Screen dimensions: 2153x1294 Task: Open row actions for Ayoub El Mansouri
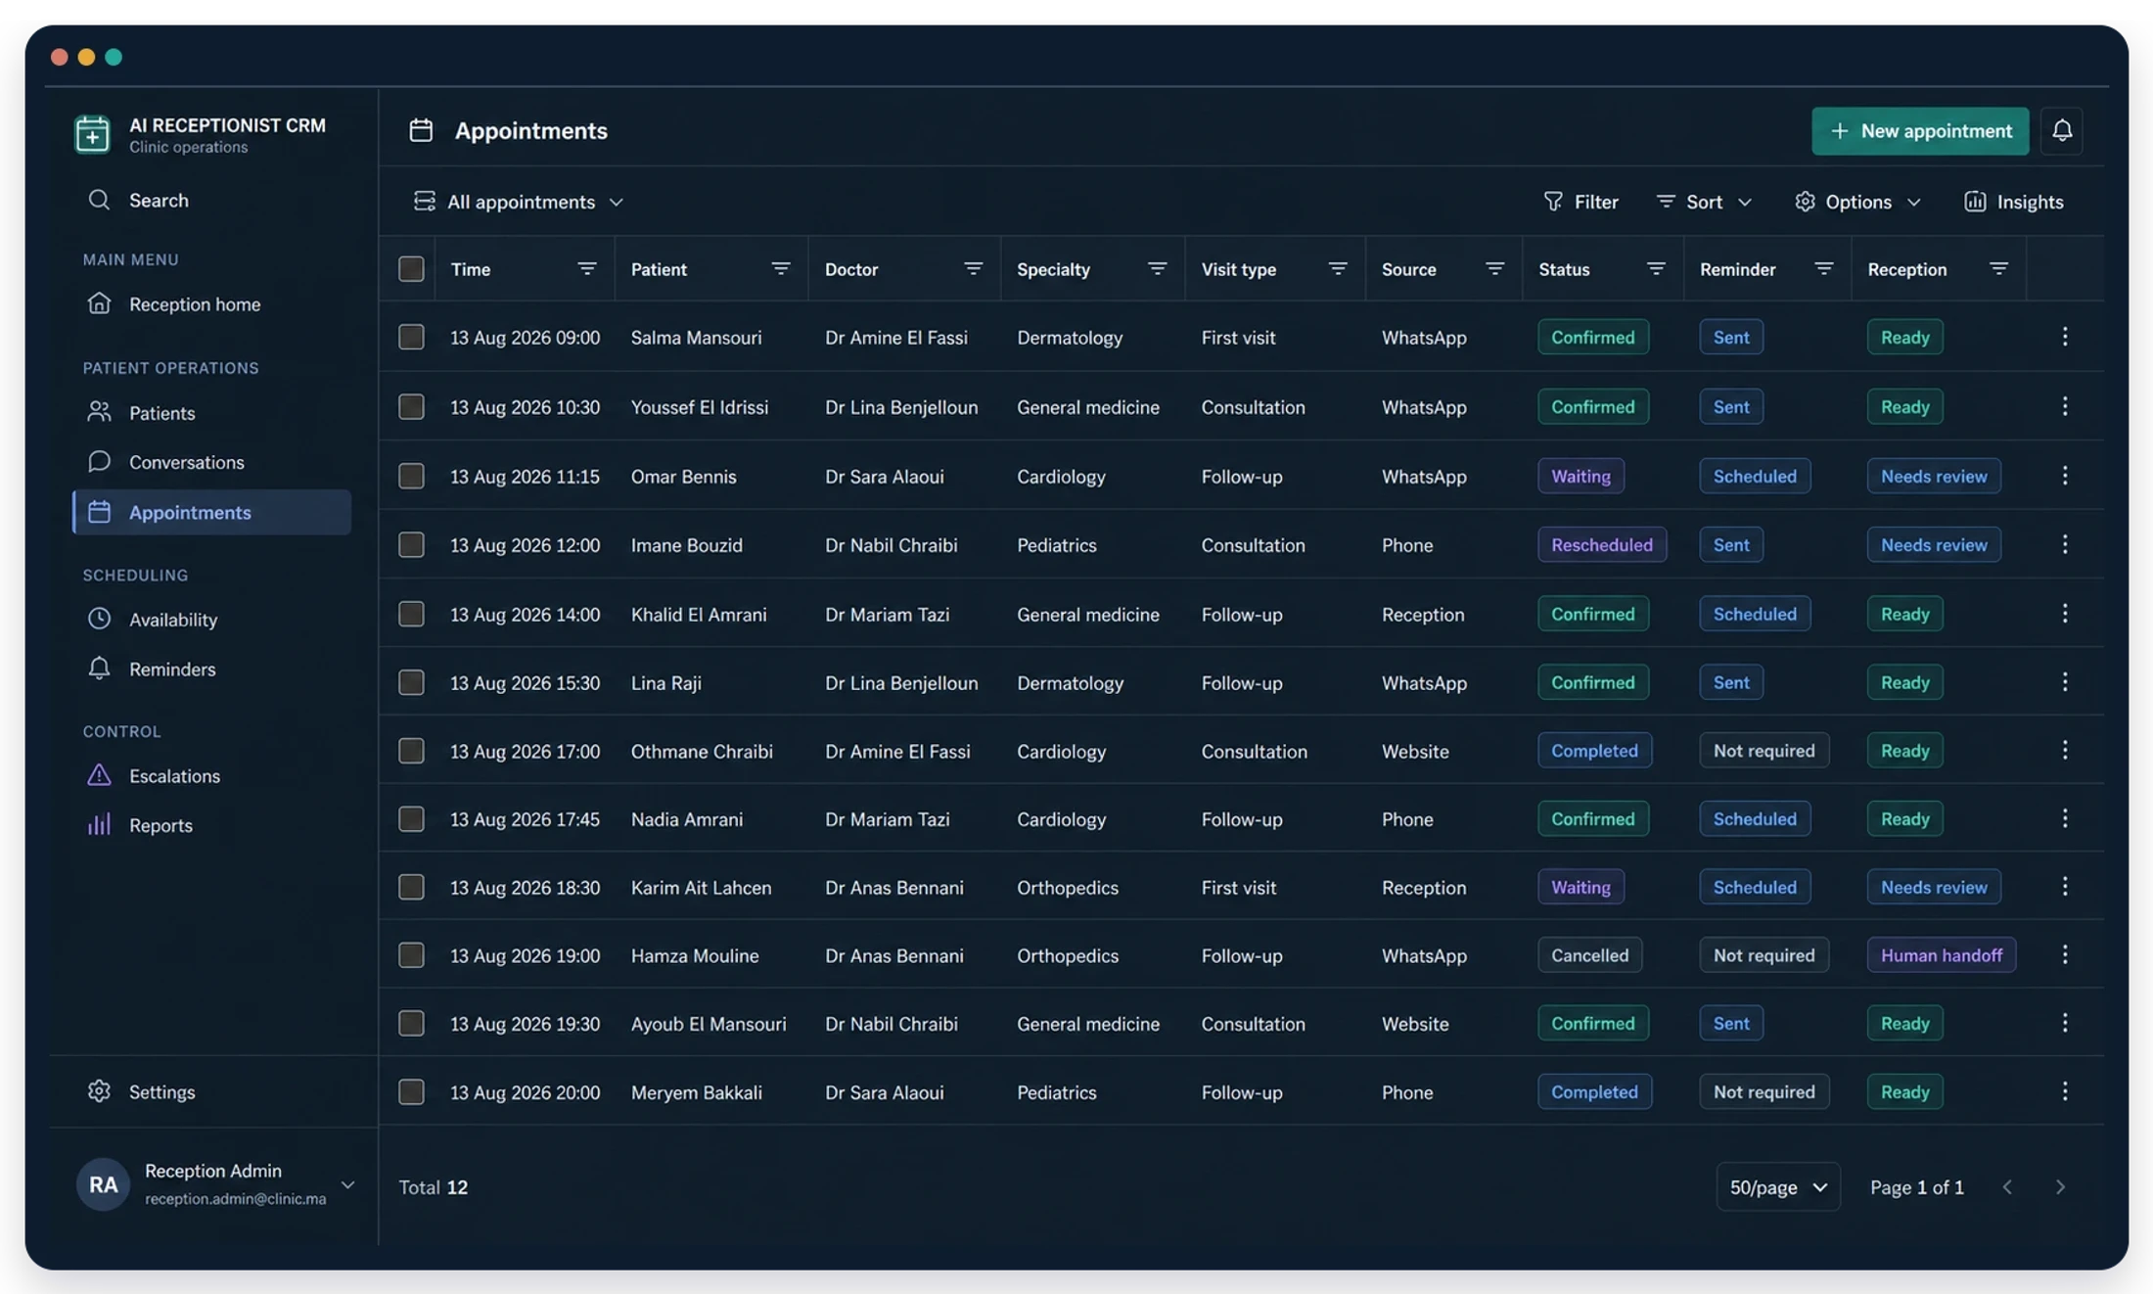[2065, 1024]
